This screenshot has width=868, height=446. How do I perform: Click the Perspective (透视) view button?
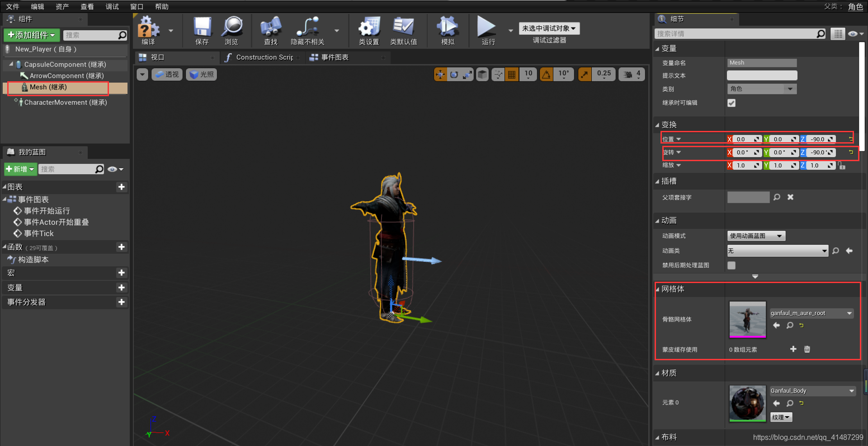pos(167,74)
